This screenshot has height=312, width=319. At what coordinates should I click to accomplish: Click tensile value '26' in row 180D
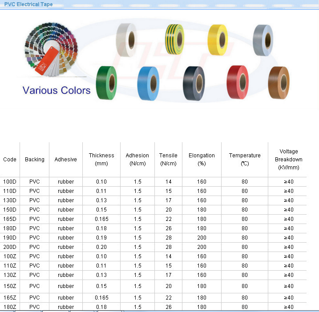[x=169, y=228]
